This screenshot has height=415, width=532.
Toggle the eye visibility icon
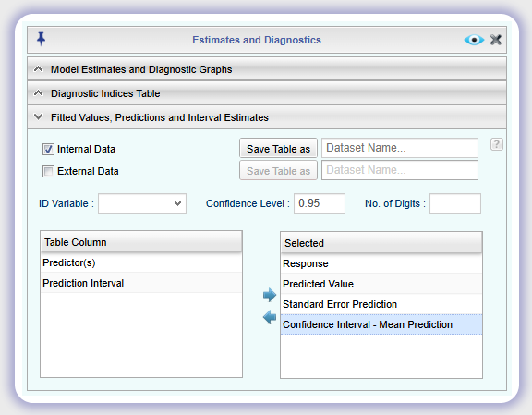(474, 40)
